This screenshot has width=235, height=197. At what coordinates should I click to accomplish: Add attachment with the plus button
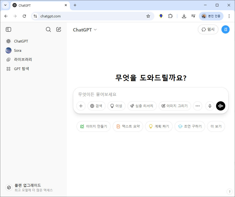point(81,106)
